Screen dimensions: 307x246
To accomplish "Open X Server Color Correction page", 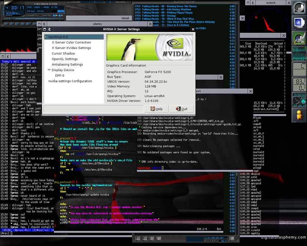I will pos(71,42).
